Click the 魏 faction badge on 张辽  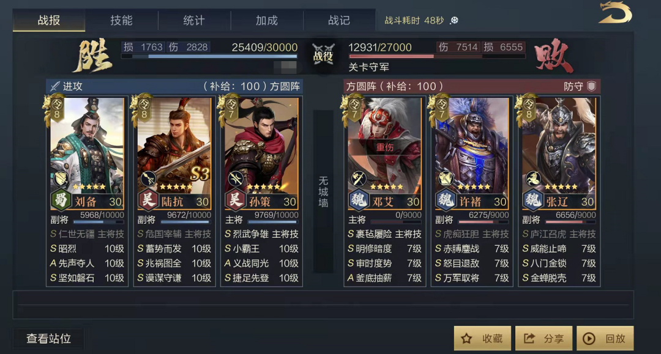(532, 200)
